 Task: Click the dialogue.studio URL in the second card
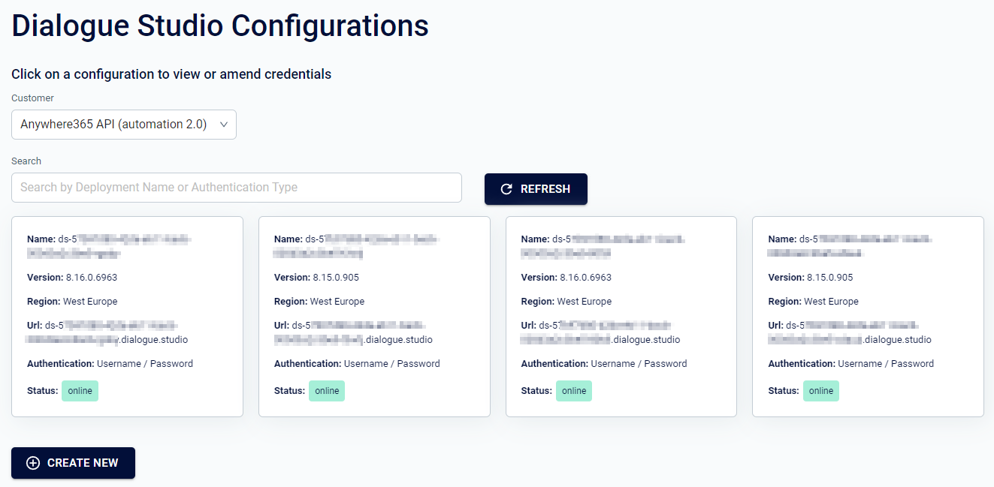coord(353,332)
